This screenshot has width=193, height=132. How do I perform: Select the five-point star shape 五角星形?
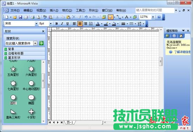click(x=13, y=71)
